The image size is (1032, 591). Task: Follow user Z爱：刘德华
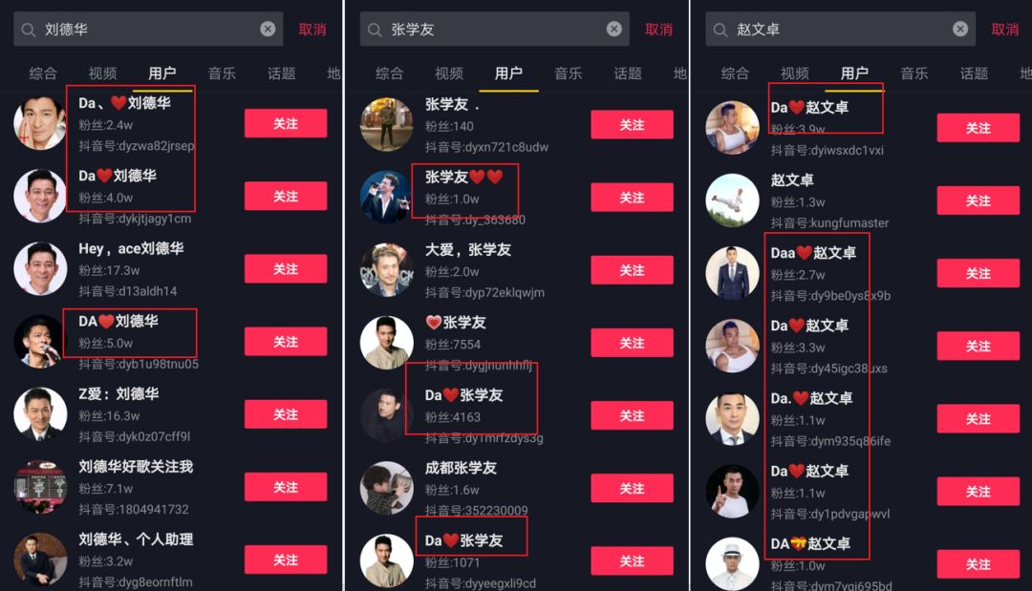coord(286,414)
